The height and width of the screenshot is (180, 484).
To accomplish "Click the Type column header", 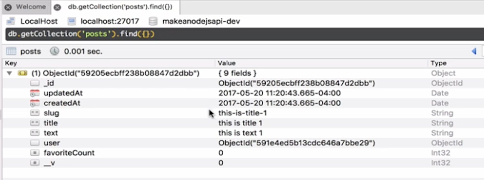I will [x=438, y=63].
